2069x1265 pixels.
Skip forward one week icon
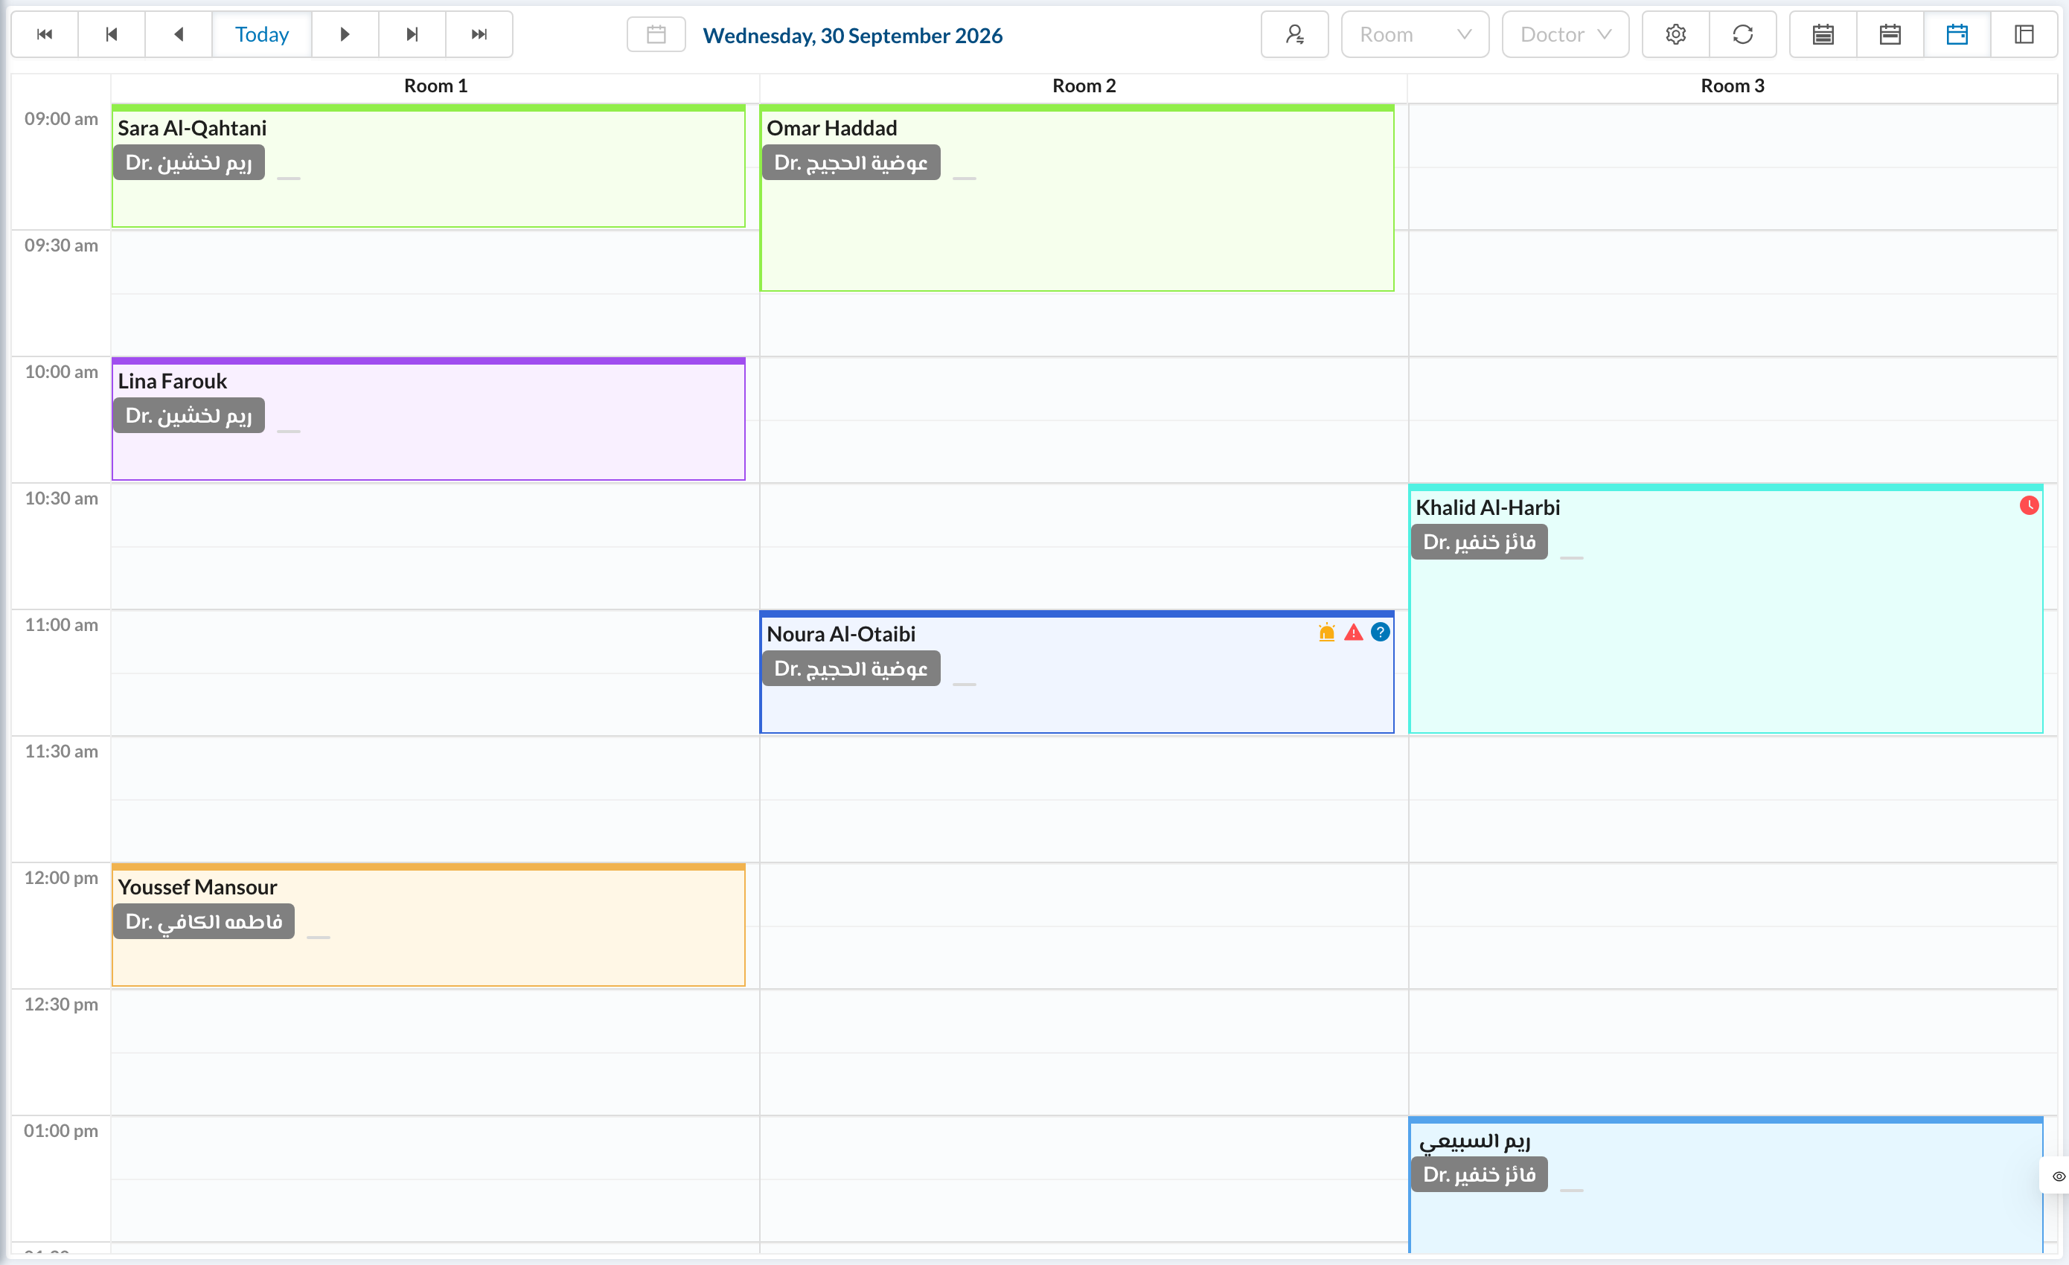click(412, 34)
